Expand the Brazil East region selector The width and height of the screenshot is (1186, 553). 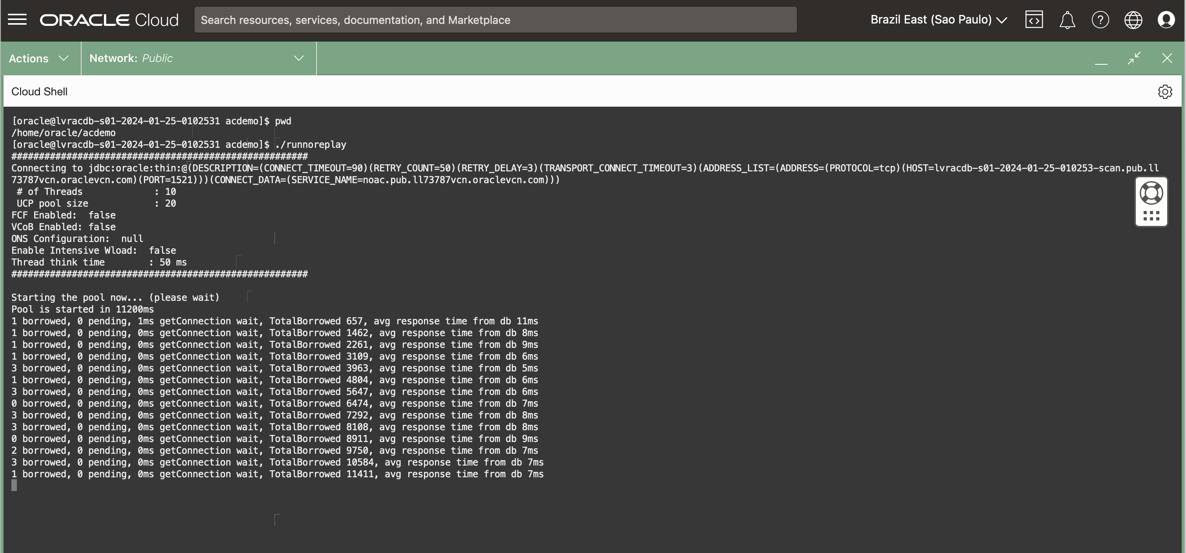pyautogui.click(x=938, y=20)
